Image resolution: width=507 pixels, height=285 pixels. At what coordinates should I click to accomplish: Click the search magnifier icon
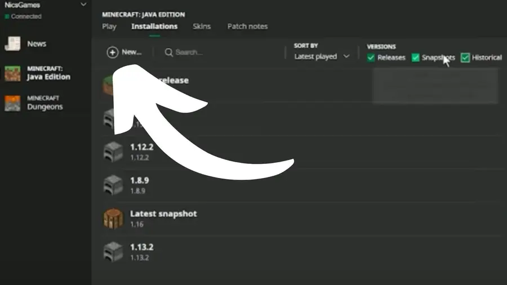click(x=168, y=52)
